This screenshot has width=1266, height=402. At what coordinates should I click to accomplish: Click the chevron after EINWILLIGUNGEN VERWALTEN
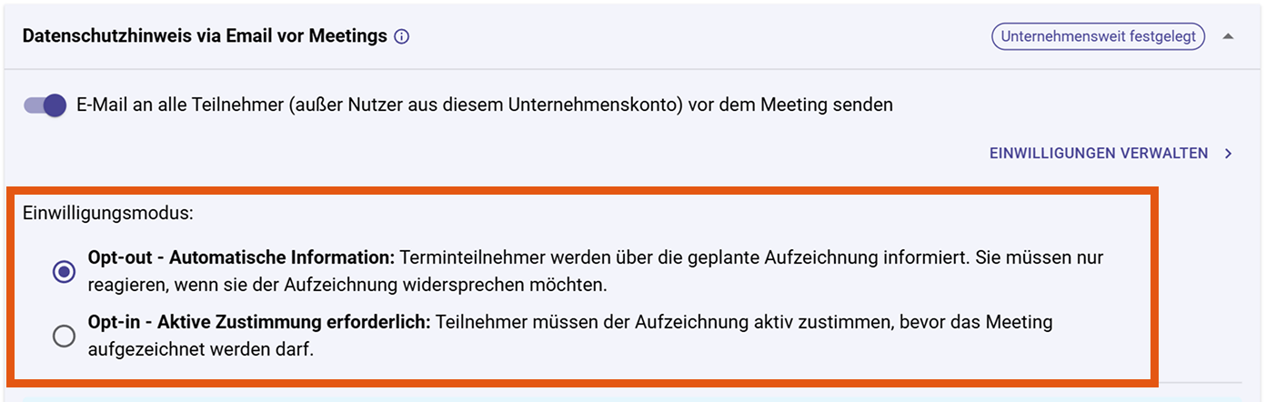(1229, 154)
